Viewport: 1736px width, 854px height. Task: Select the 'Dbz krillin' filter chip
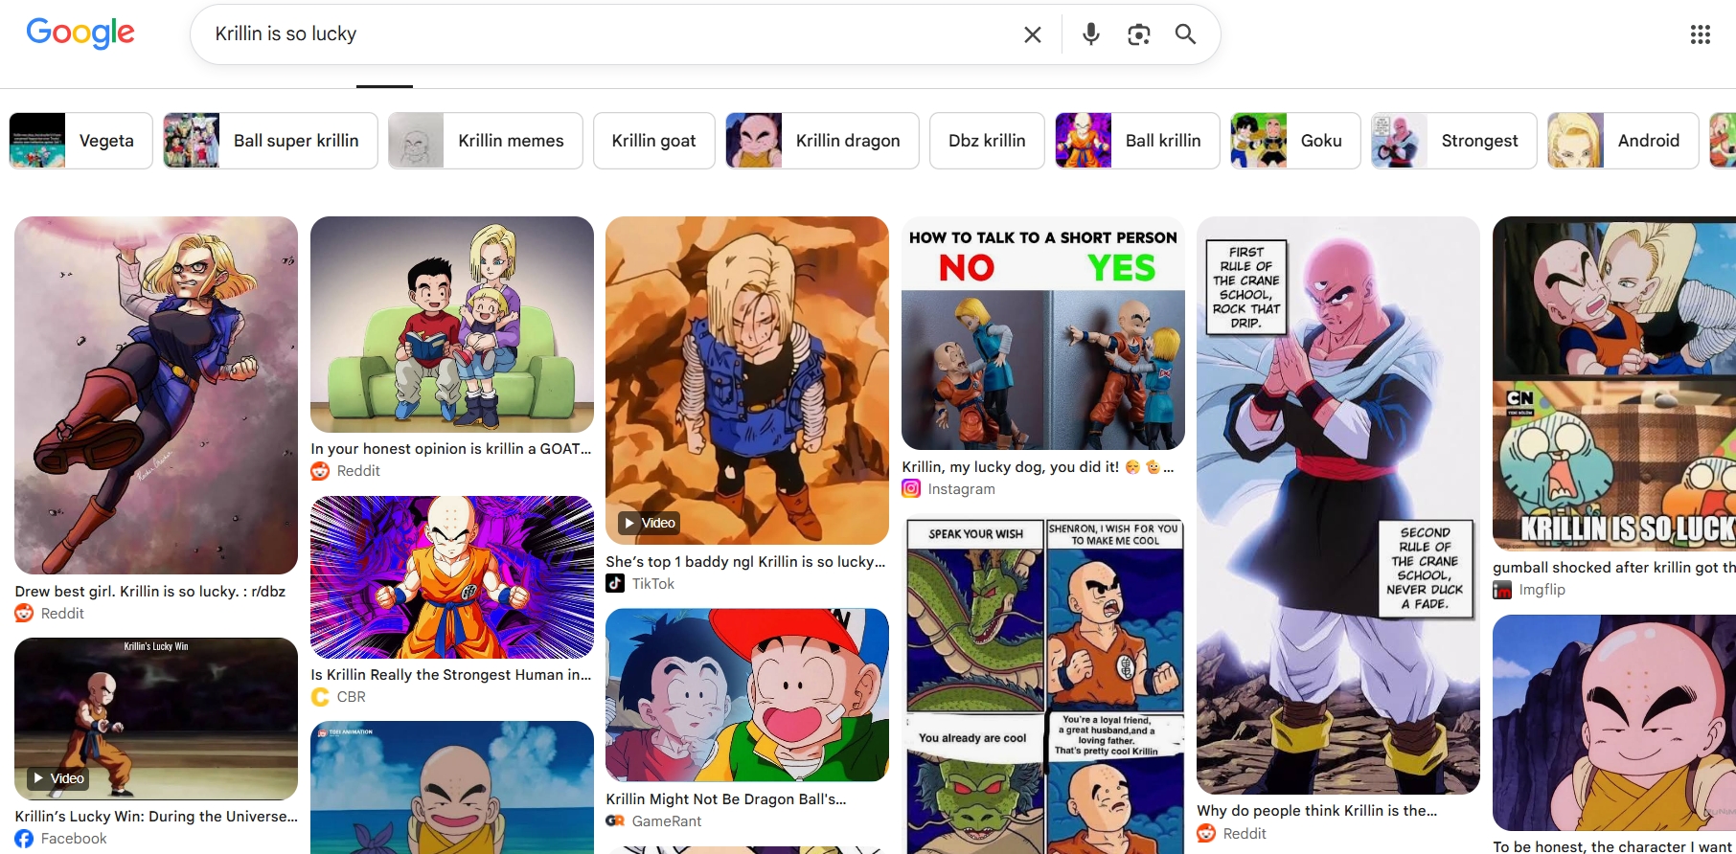(x=987, y=141)
